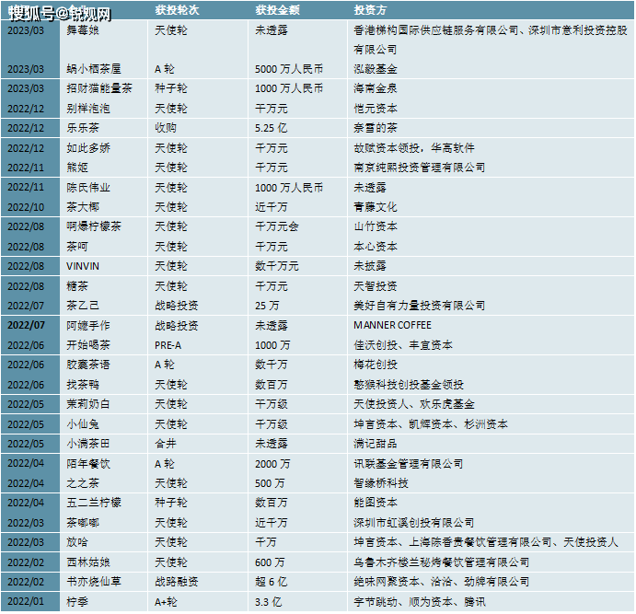Select the A+轮 round cell

[x=166, y=601]
